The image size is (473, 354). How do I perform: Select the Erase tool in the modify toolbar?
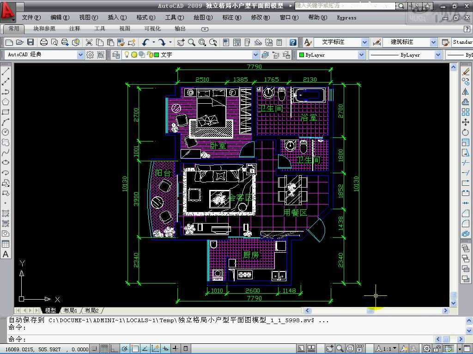click(466, 71)
